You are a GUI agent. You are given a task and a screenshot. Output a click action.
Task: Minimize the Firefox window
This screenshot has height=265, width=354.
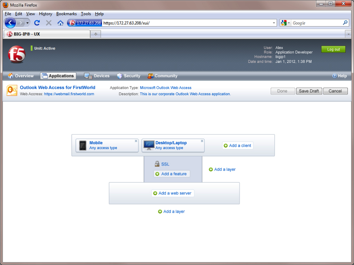click(321, 3)
